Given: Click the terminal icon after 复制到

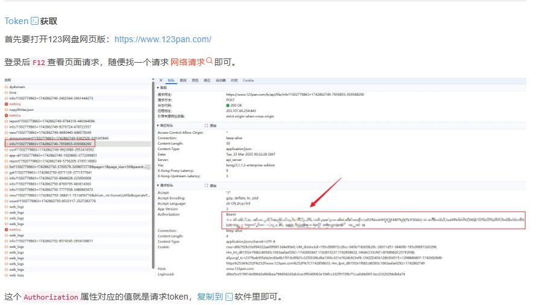Looking at the screenshot, I should pos(229,297).
